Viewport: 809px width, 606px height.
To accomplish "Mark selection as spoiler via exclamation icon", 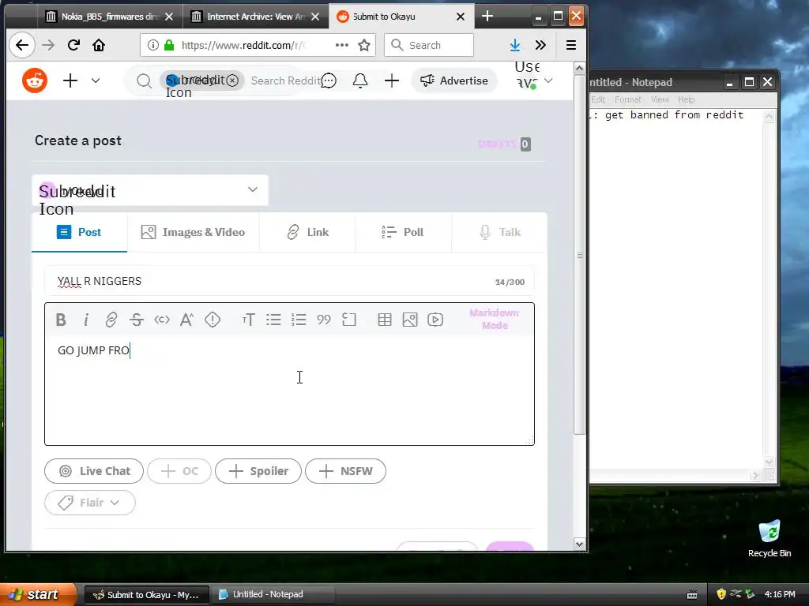I will pyautogui.click(x=212, y=320).
